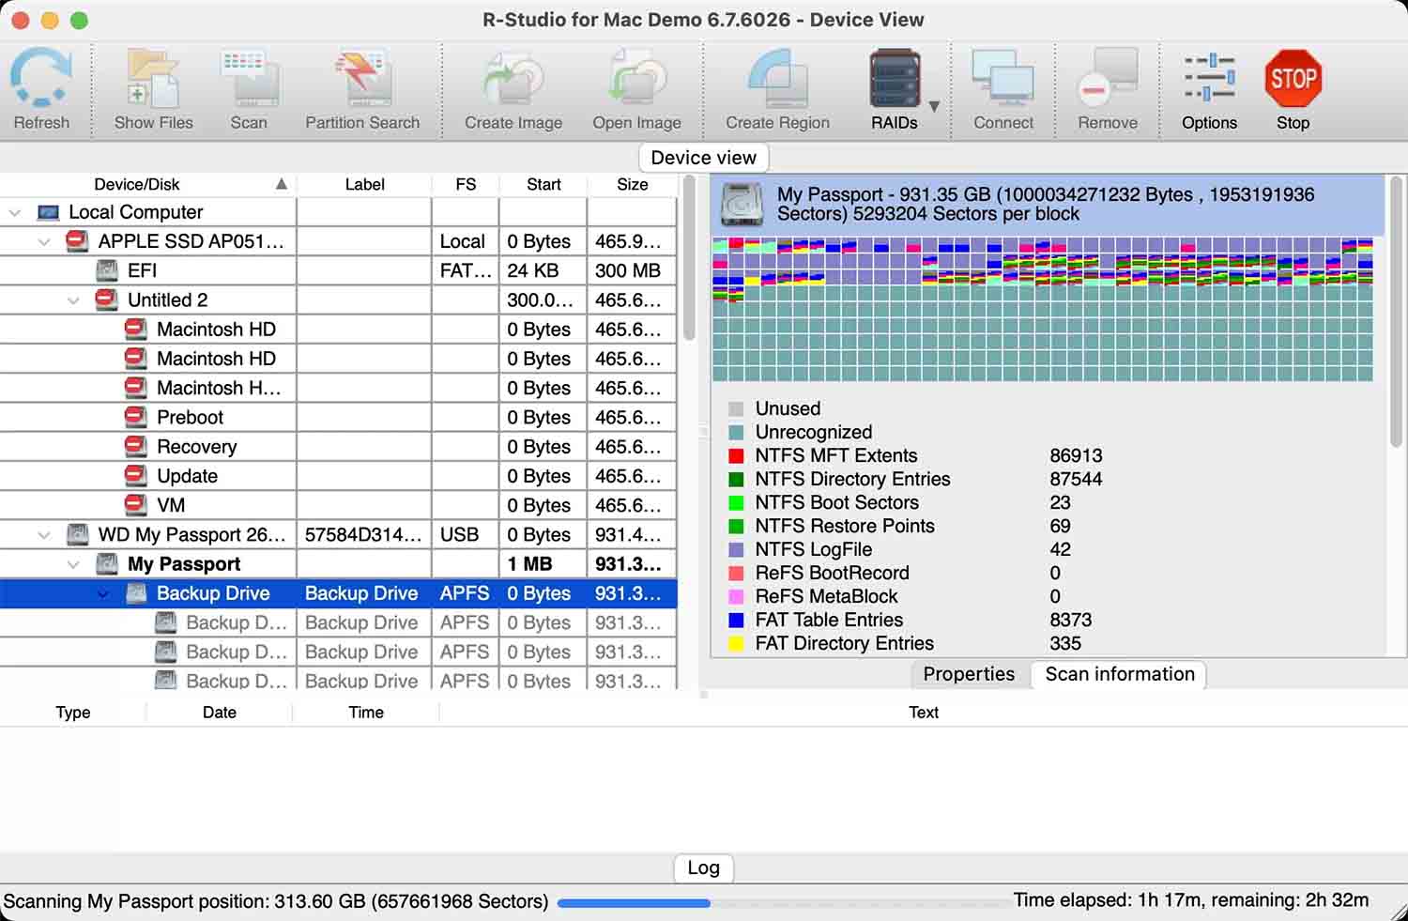This screenshot has width=1408, height=921.
Task: Click the Recovery volume icon
Action: click(x=136, y=447)
